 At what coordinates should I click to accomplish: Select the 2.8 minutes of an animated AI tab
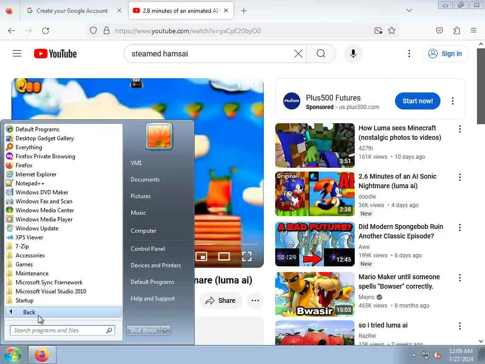click(x=181, y=11)
